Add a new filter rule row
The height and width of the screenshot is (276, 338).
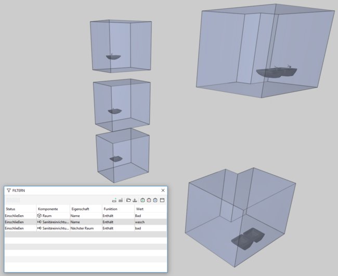pyautogui.click(x=114, y=200)
